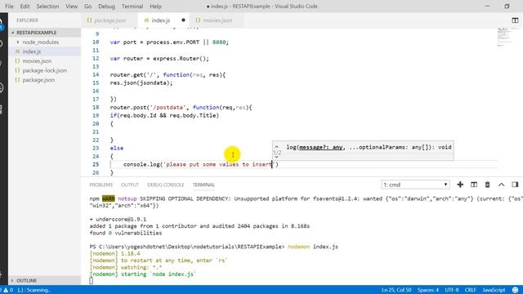The width and height of the screenshot is (523, 294).
Task: Open the Selection menu
Action: (47, 7)
